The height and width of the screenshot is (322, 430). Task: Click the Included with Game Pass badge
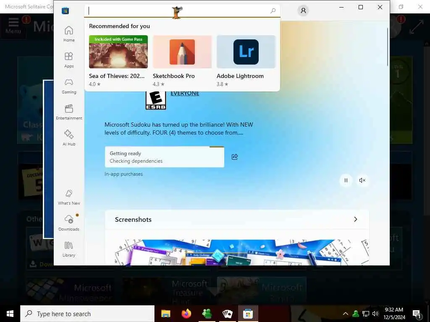(x=118, y=39)
